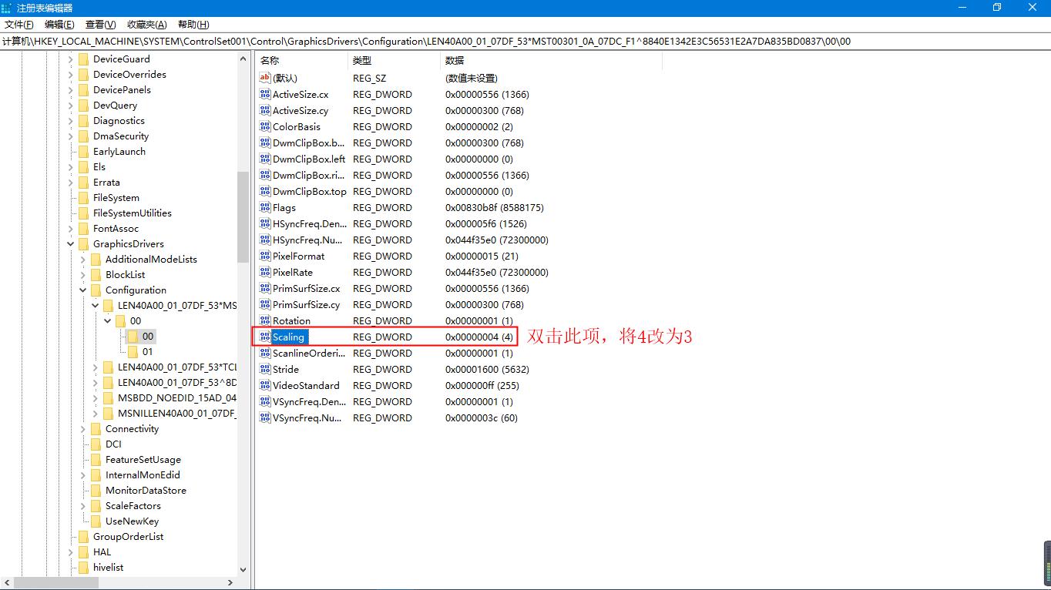Image resolution: width=1051 pixels, height=590 pixels.
Task: Sort values by the 数据 column header
Action: 552,60
